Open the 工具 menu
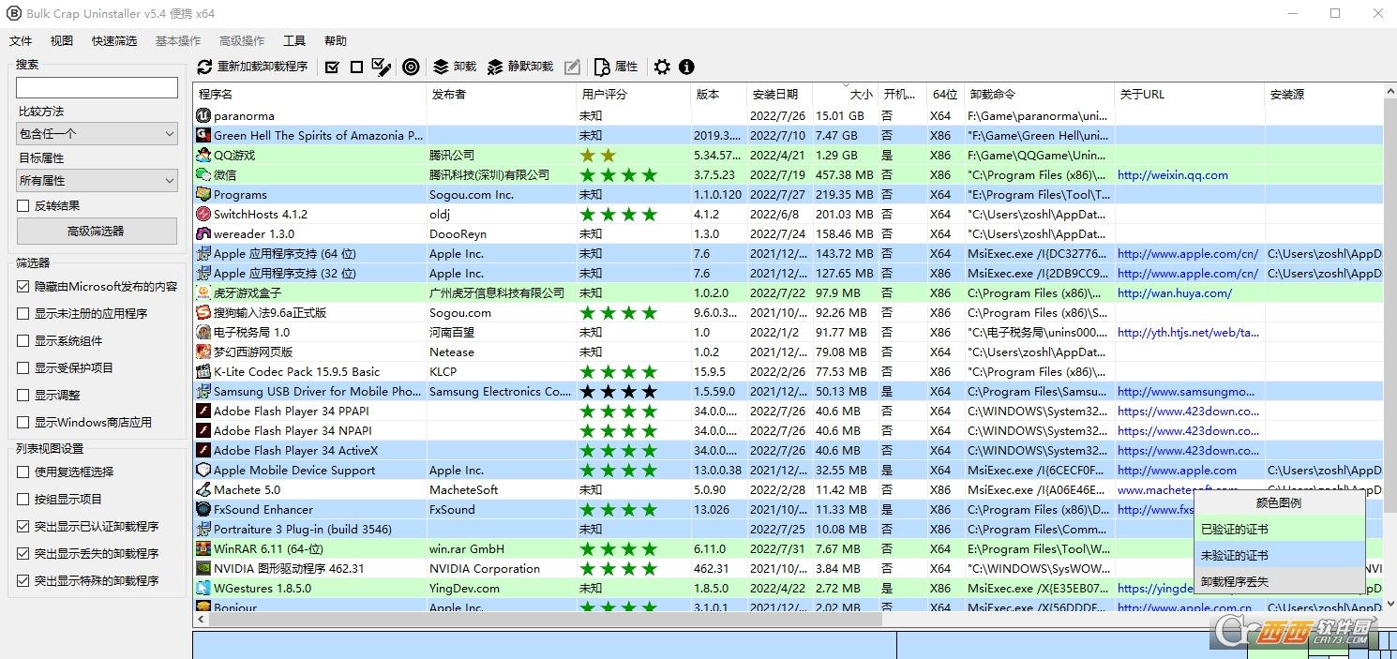This screenshot has width=1397, height=659. [x=294, y=41]
